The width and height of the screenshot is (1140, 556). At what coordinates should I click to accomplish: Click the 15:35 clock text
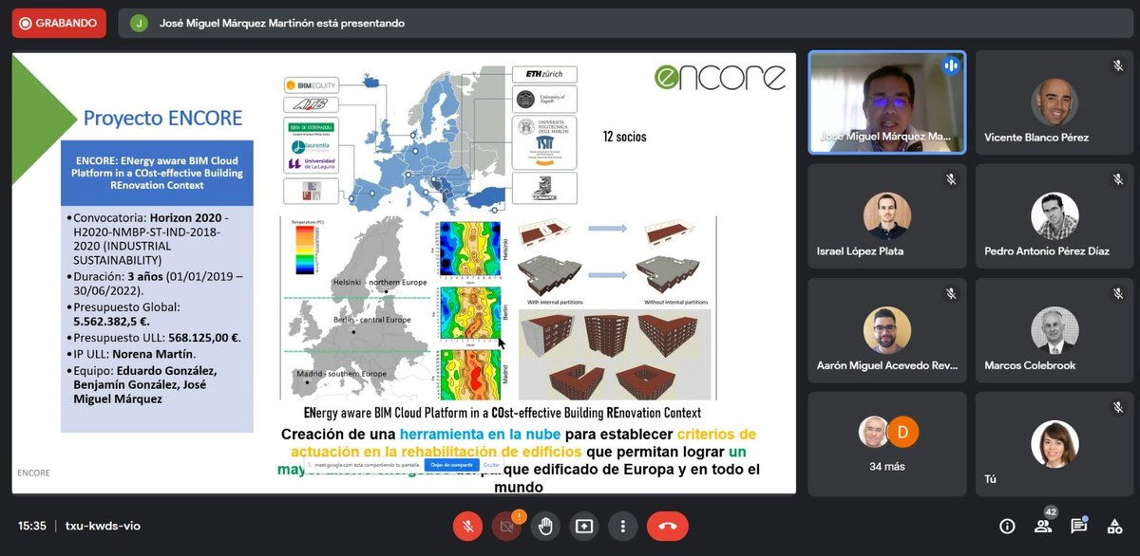[31, 526]
